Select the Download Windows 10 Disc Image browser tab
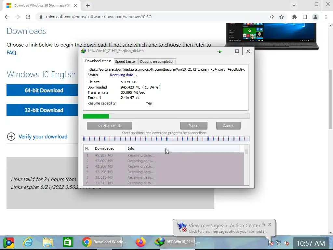Viewport: 333px width, 250px height. coord(42,6)
